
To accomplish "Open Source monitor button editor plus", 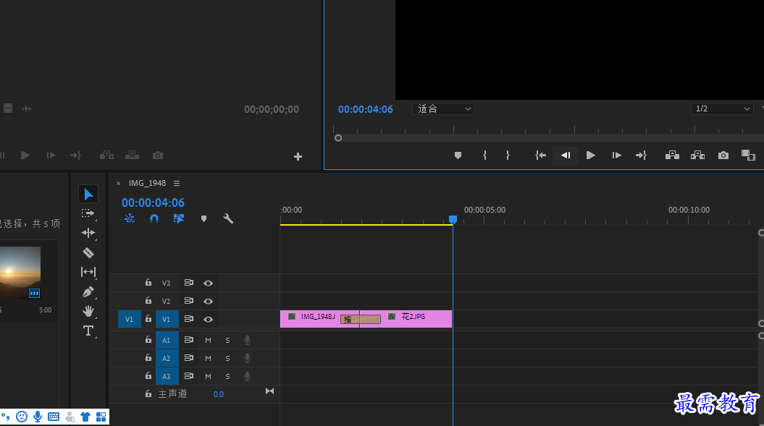I will click(298, 157).
